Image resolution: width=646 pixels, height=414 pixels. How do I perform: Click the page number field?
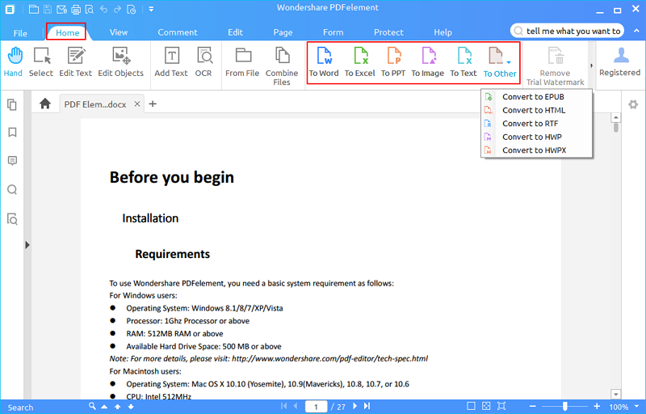[316, 407]
